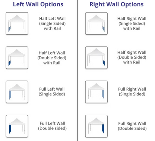Choose the Full Right Wall (Single Sided) label

[x=132, y=92]
